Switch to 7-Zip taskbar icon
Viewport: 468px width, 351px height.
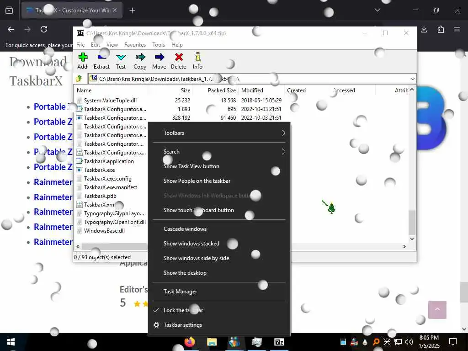tap(279, 342)
